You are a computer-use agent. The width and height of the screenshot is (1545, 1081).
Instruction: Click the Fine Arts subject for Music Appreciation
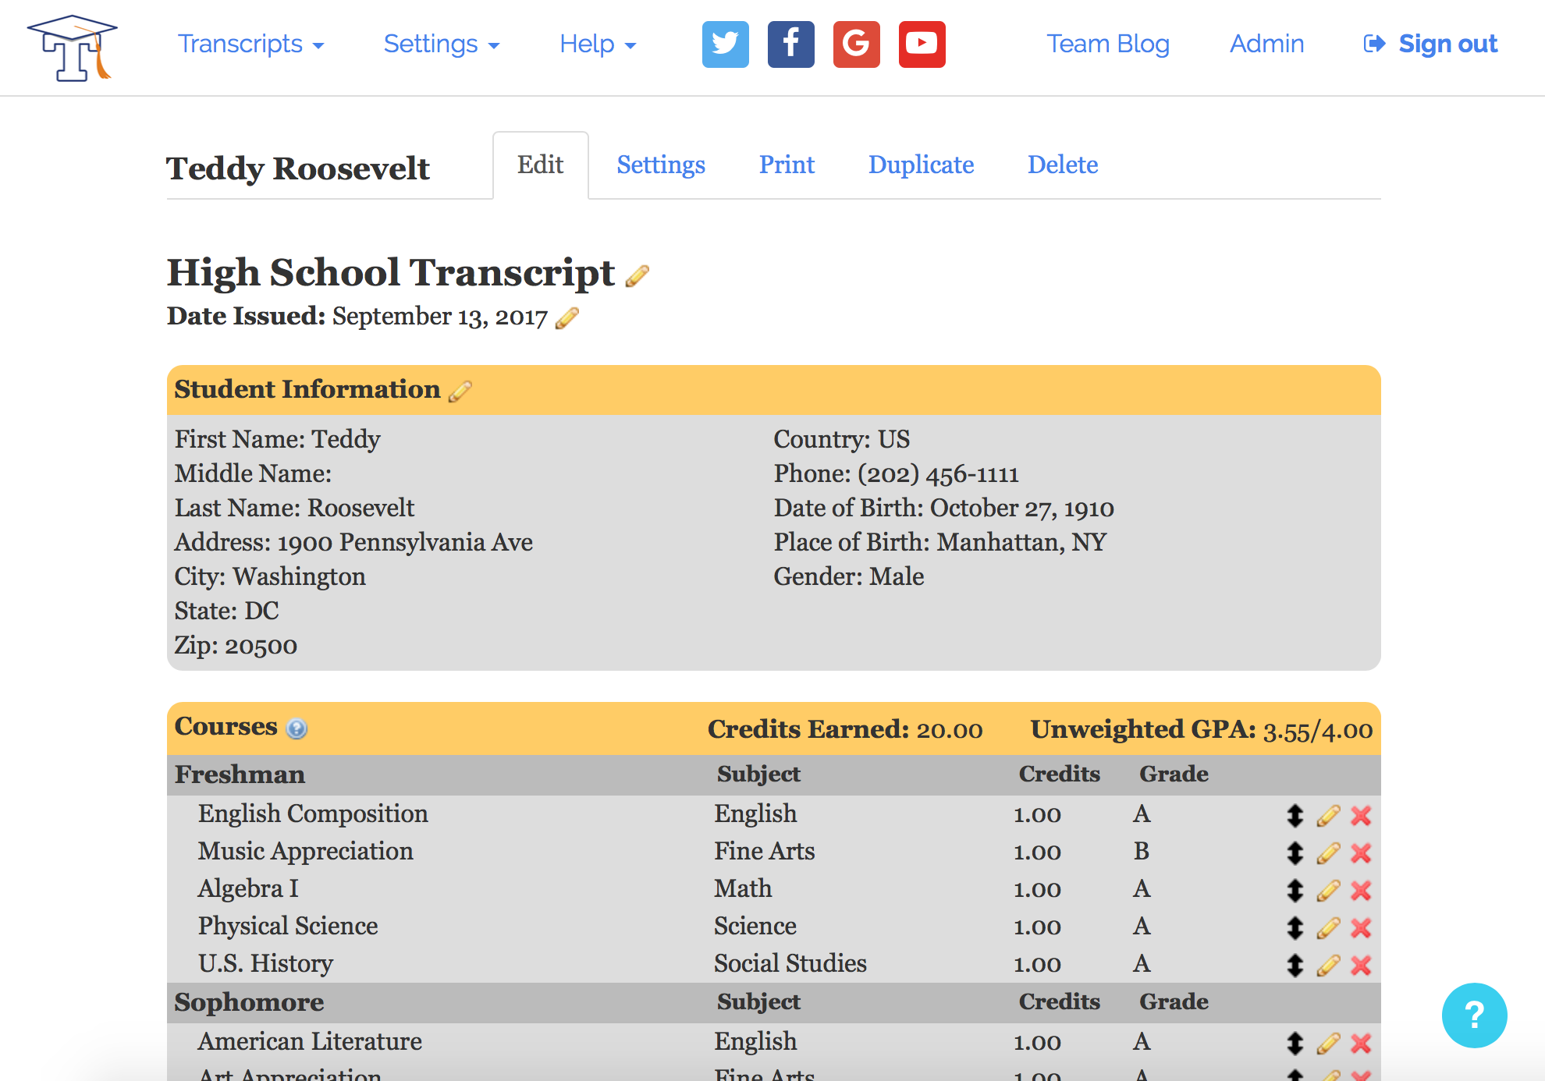pos(765,852)
